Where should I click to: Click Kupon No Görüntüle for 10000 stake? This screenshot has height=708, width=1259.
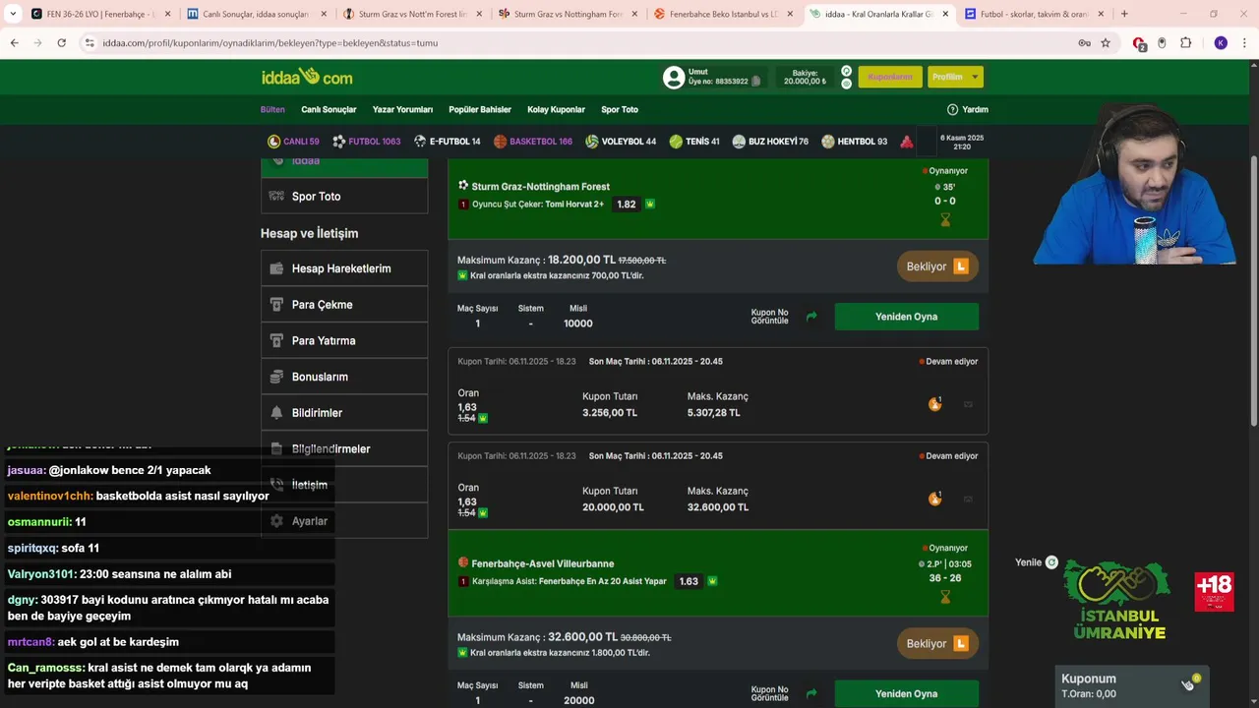pyautogui.click(x=769, y=317)
